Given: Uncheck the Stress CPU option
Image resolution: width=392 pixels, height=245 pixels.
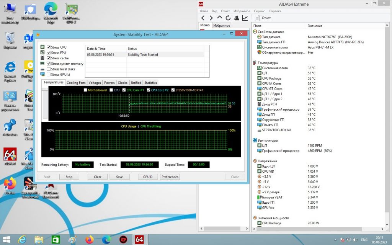Looking at the screenshot, I should [x=49, y=47].
